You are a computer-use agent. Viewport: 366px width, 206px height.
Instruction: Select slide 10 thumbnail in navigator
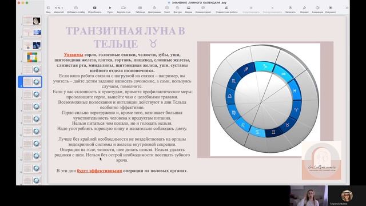click(32, 131)
